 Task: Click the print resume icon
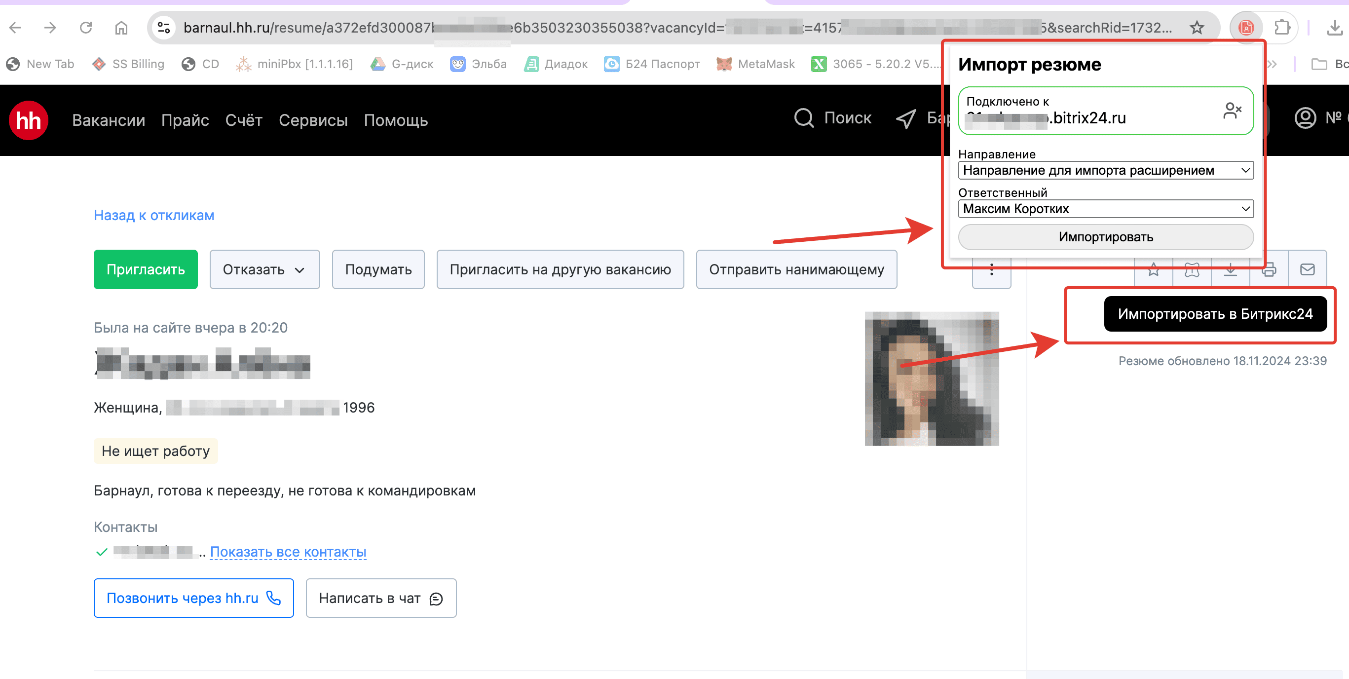pos(1269,270)
